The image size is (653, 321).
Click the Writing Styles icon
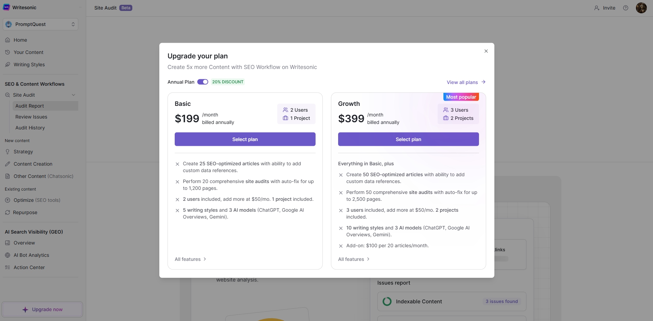coord(8,65)
